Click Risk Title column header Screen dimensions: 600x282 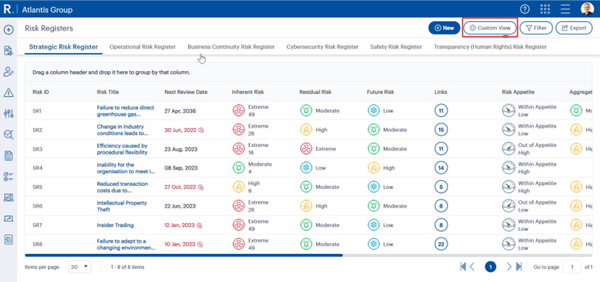[x=108, y=92]
